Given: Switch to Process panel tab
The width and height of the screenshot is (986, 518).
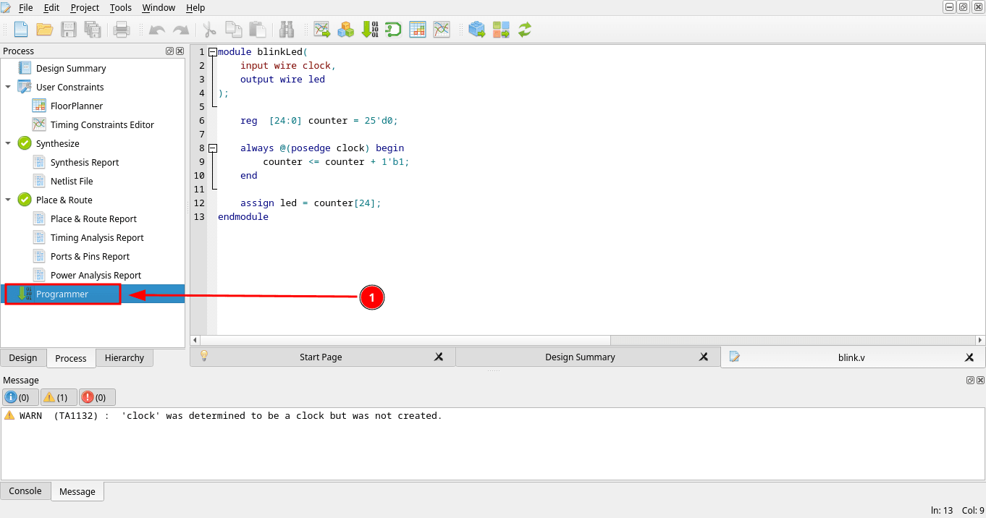Looking at the screenshot, I should 71,358.
